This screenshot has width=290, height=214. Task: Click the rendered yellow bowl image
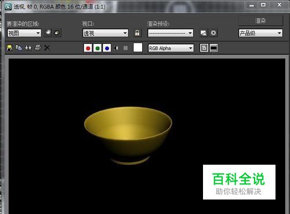click(128, 135)
